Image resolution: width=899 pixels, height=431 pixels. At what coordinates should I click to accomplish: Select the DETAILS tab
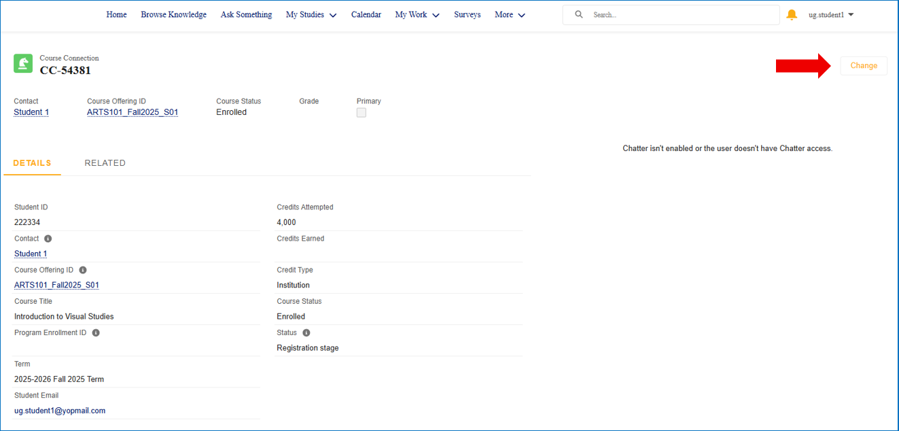pyautogui.click(x=32, y=162)
